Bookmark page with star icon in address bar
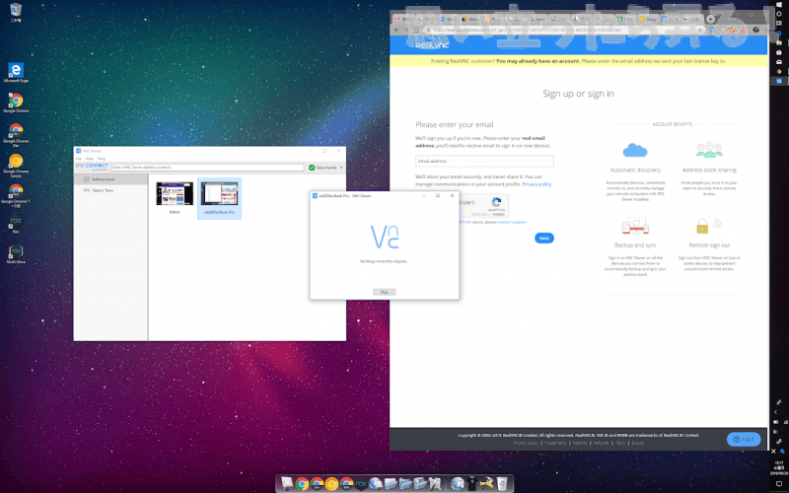The width and height of the screenshot is (789, 493). tap(700, 31)
